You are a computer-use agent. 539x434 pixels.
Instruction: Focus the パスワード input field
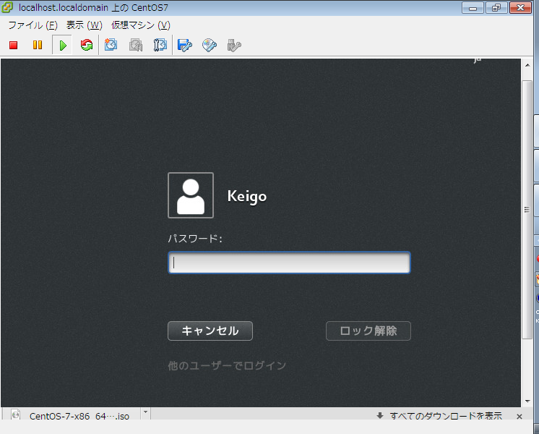pyautogui.click(x=289, y=263)
